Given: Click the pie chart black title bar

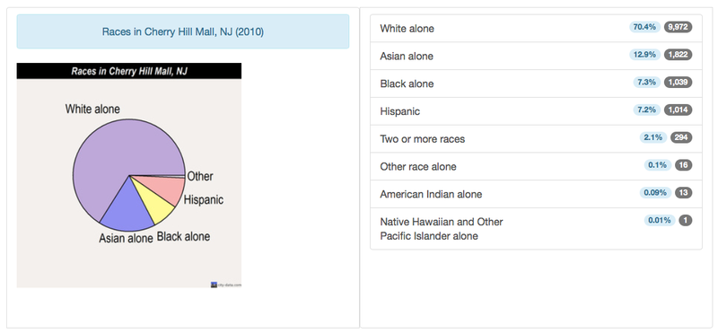Looking at the screenshot, I should tap(129, 71).
